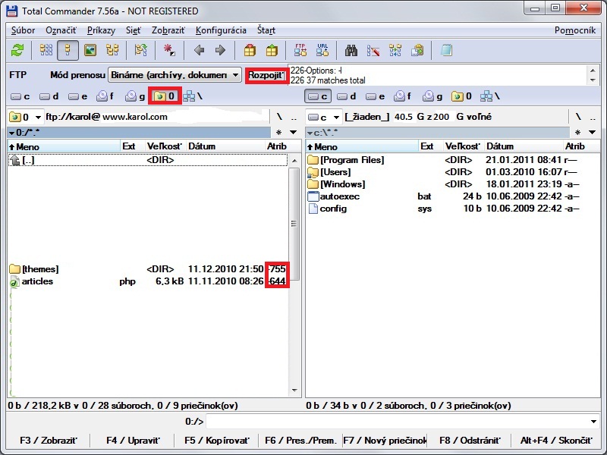The height and width of the screenshot is (455, 607).
Task: Open the FTP connect toolbar icon
Action: 300,50
